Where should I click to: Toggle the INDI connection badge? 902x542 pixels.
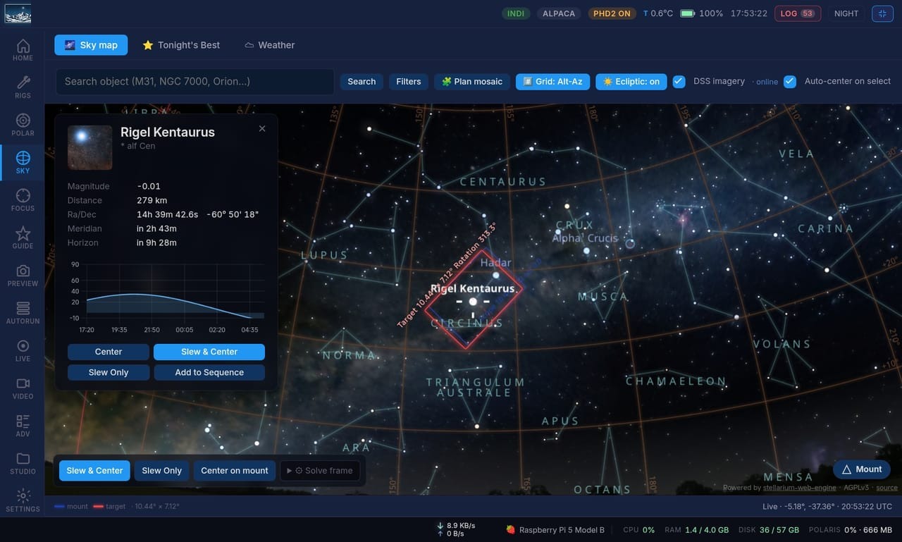tap(516, 13)
